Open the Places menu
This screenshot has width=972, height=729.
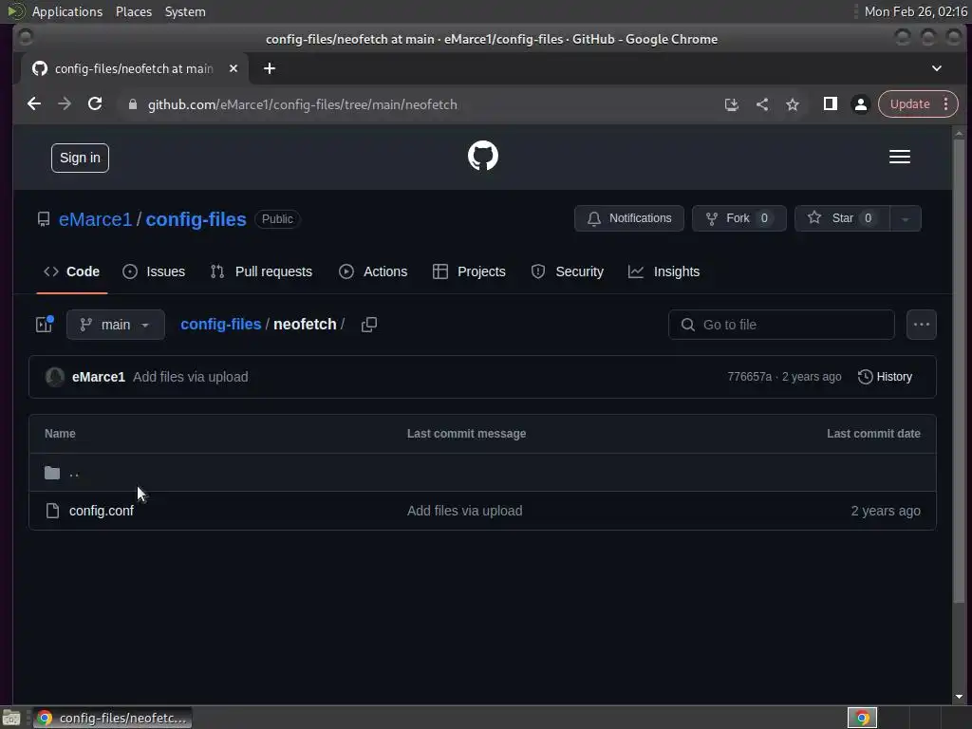pos(133,11)
